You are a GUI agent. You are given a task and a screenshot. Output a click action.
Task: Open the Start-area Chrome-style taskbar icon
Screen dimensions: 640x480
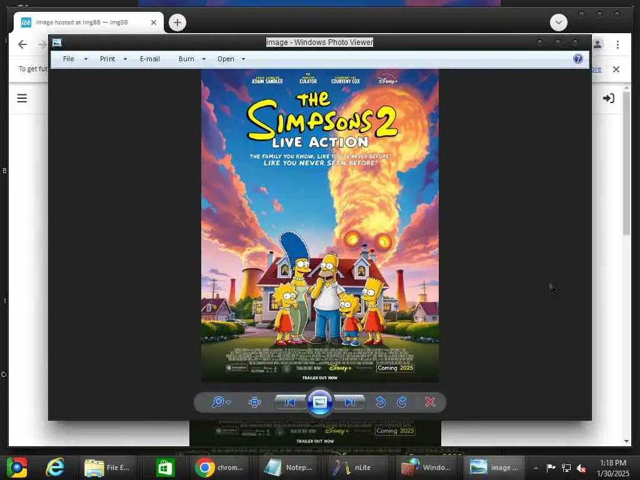(16, 467)
